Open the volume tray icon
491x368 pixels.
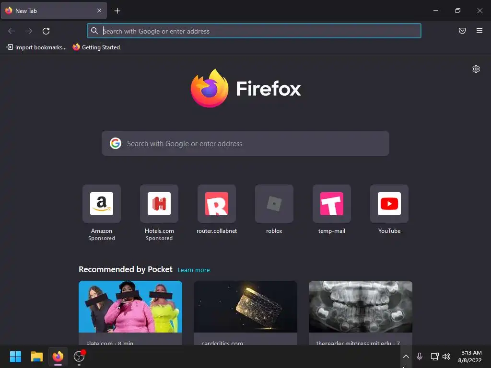[x=446, y=356]
